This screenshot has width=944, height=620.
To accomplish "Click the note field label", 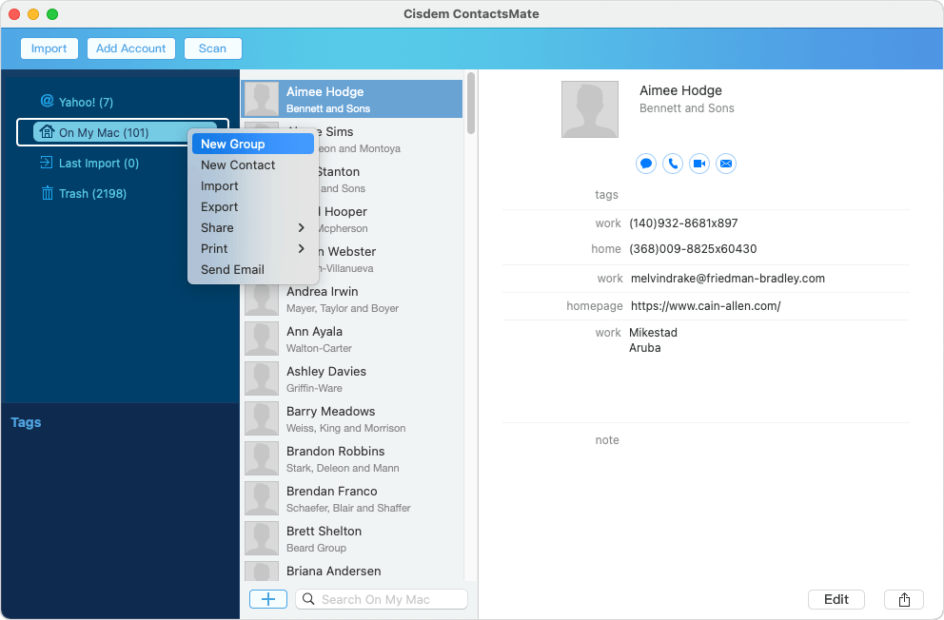I will pyautogui.click(x=607, y=440).
